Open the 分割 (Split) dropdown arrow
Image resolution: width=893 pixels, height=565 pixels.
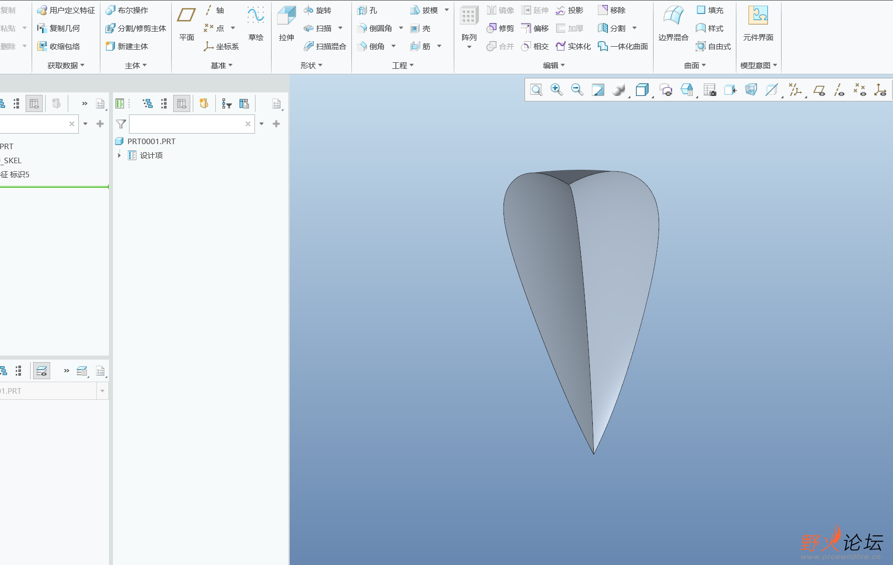pyautogui.click(x=634, y=28)
